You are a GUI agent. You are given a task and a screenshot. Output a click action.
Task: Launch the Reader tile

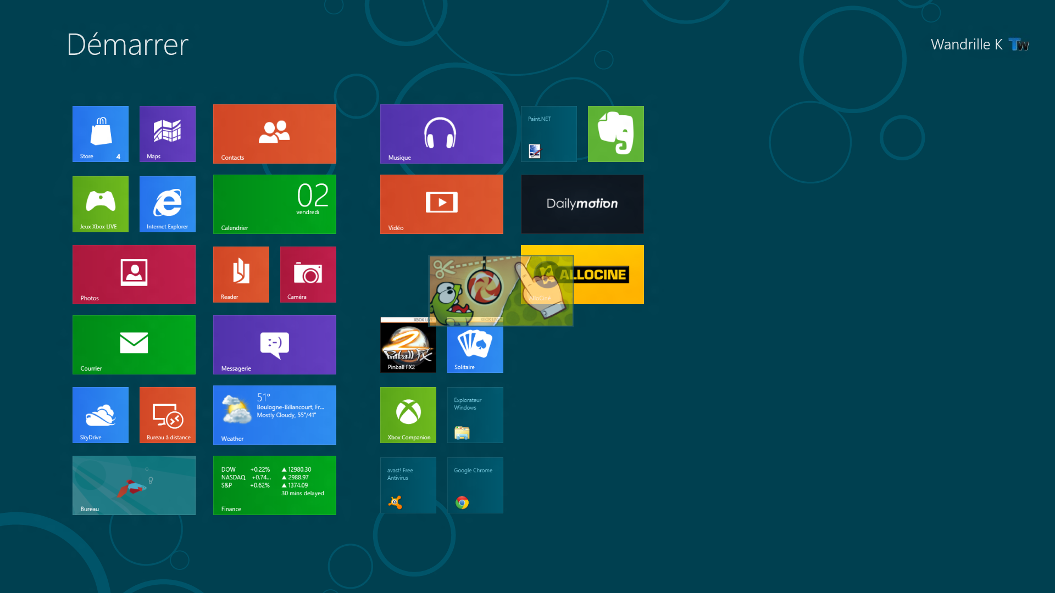tap(241, 275)
